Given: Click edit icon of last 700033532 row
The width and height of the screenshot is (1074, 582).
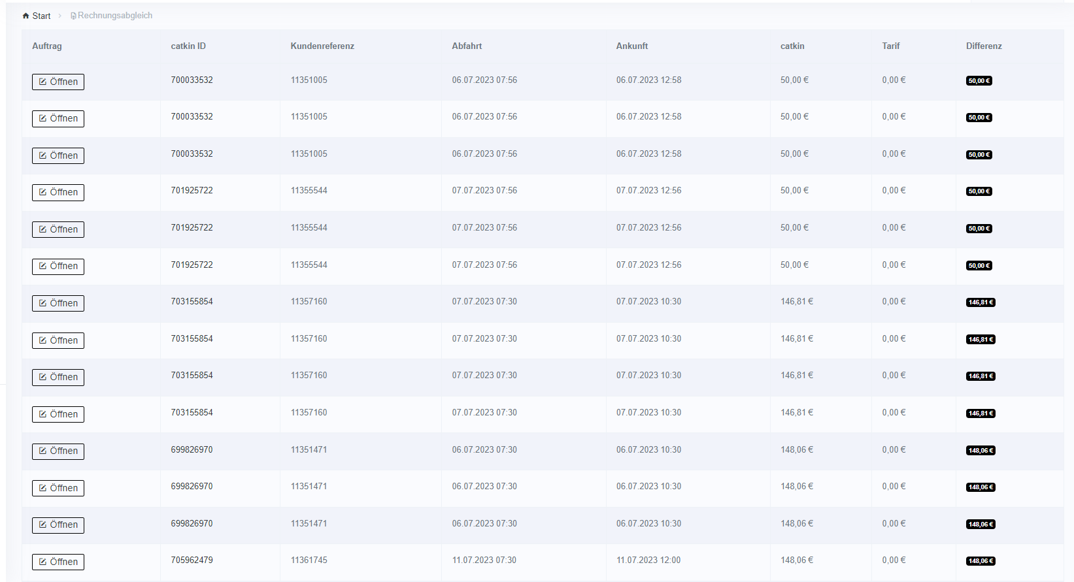Looking at the screenshot, I should [x=42, y=155].
